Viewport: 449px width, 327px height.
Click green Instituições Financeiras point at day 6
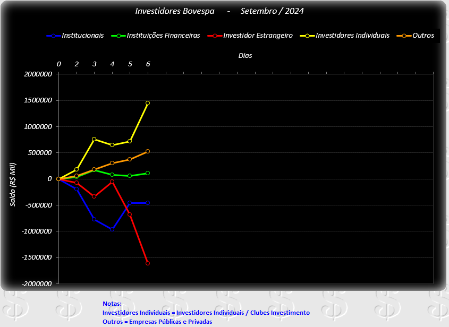[148, 173]
